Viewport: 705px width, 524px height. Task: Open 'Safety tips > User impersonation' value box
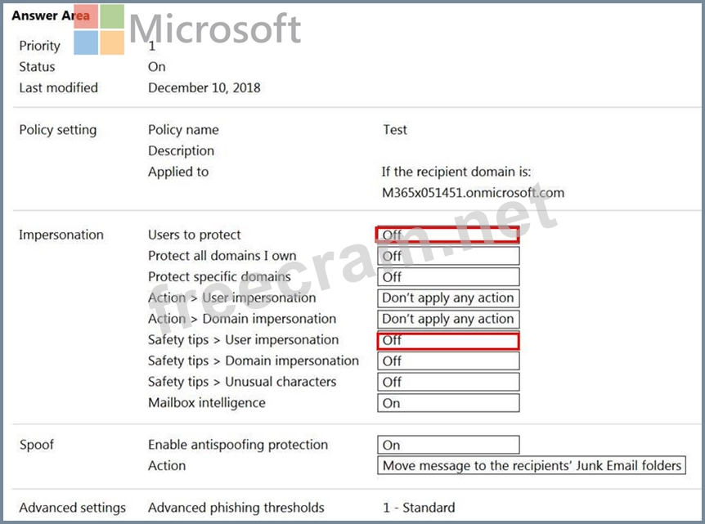click(447, 340)
